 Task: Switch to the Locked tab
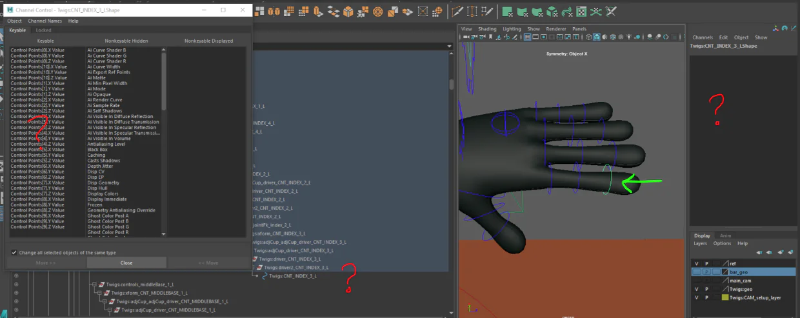44,30
